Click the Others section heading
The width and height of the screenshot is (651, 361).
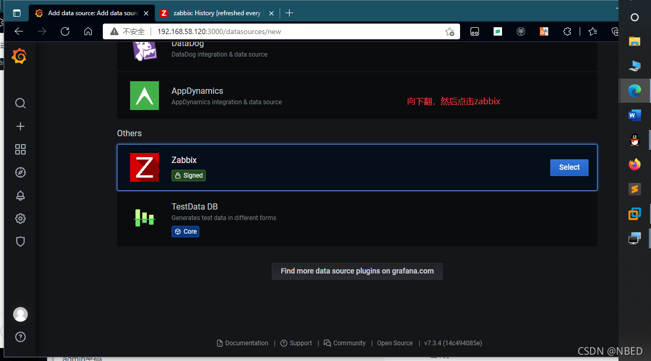130,133
